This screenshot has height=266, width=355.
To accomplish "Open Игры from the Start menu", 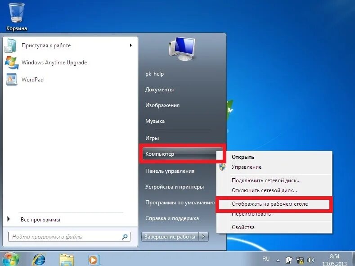I will 152,138.
